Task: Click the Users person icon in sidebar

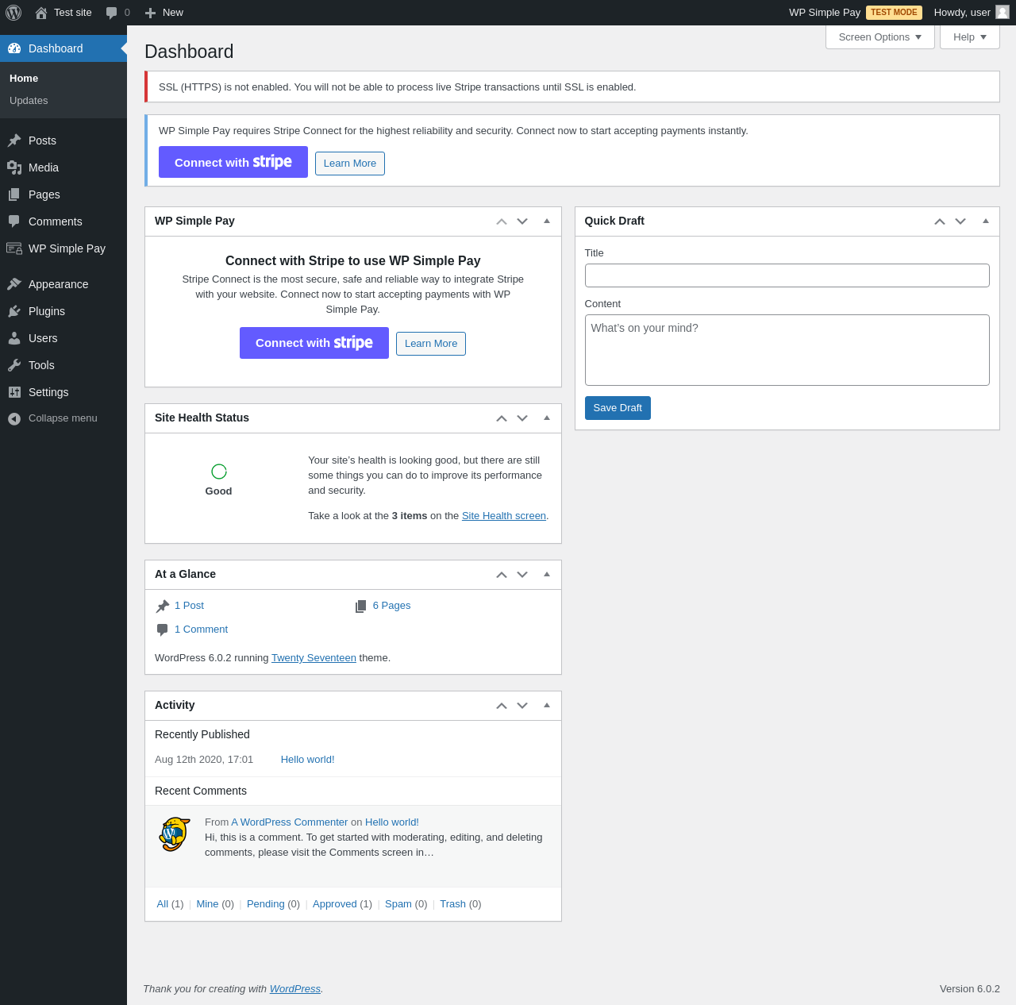Action: [x=14, y=338]
